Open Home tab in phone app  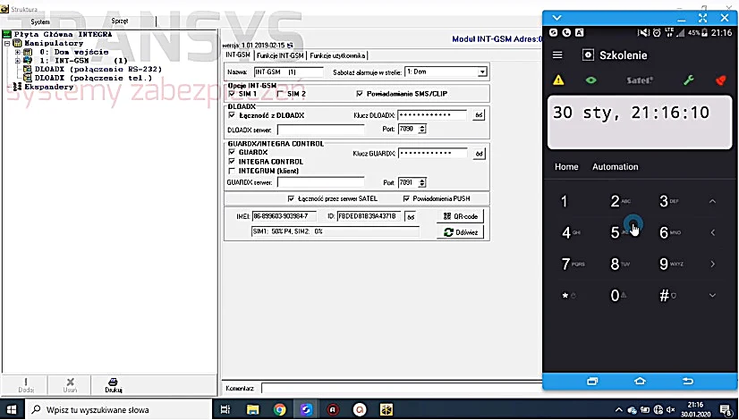coord(566,167)
